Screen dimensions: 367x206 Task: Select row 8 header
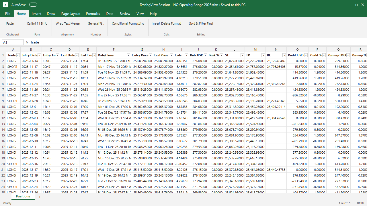(3, 95)
